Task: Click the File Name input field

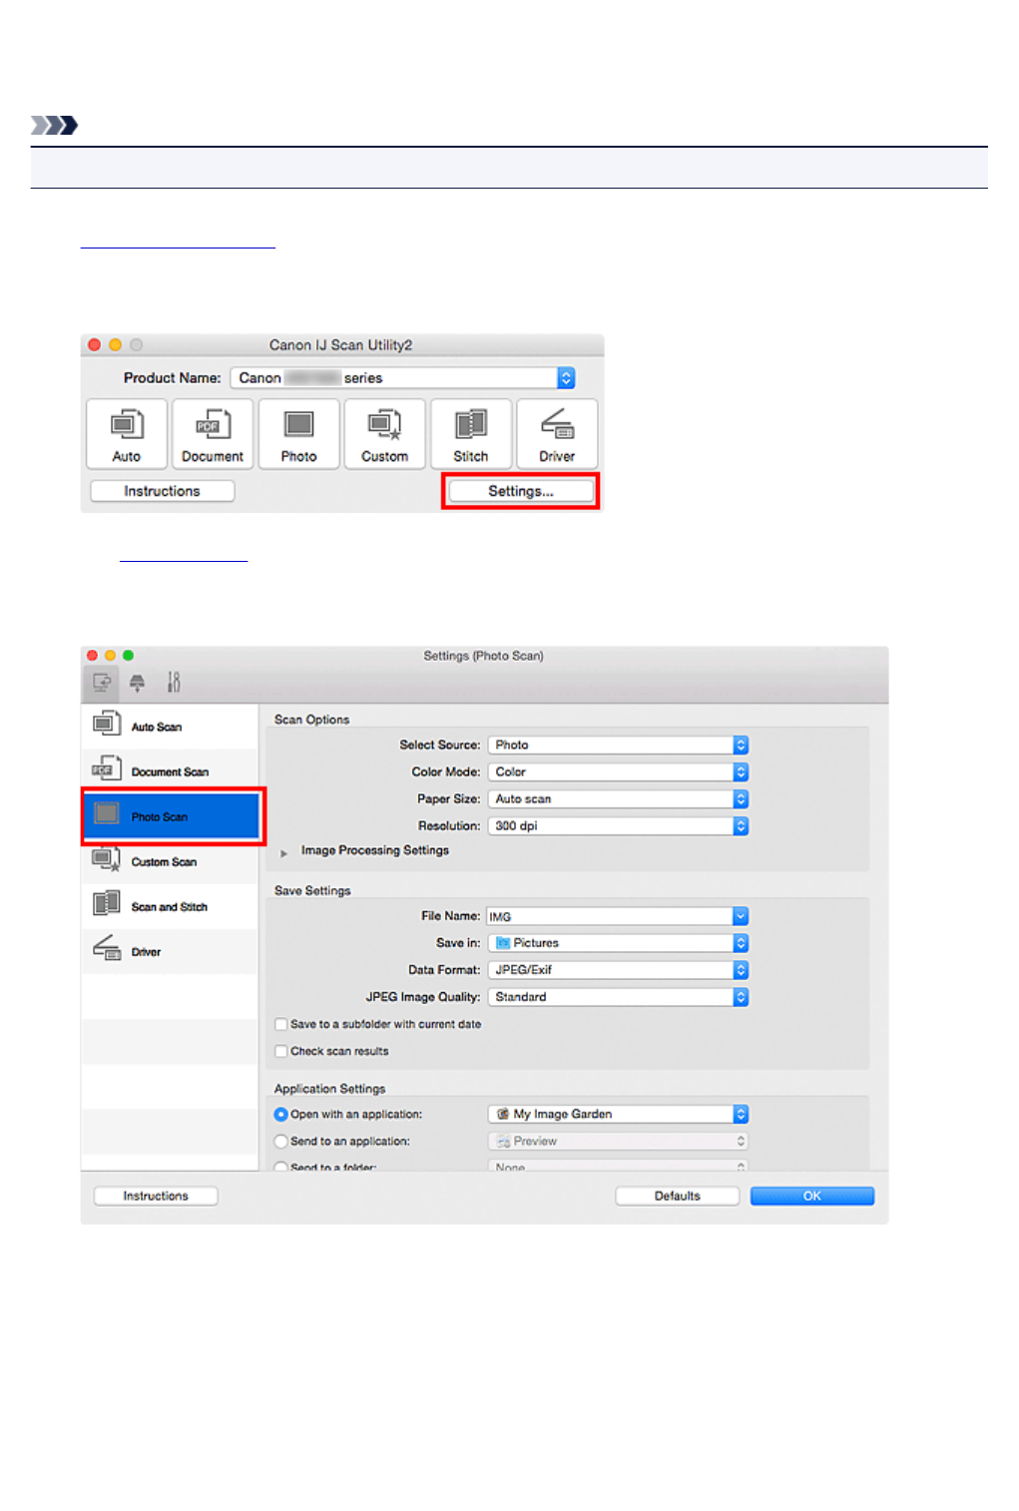Action: (x=610, y=916)
